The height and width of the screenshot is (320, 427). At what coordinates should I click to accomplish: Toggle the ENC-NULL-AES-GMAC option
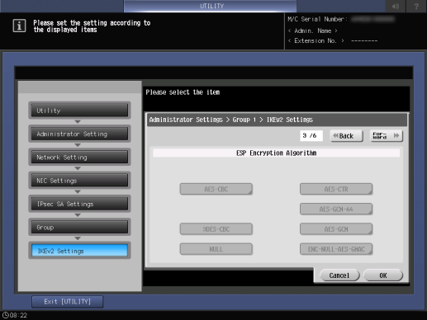click(x=336, y=249)
